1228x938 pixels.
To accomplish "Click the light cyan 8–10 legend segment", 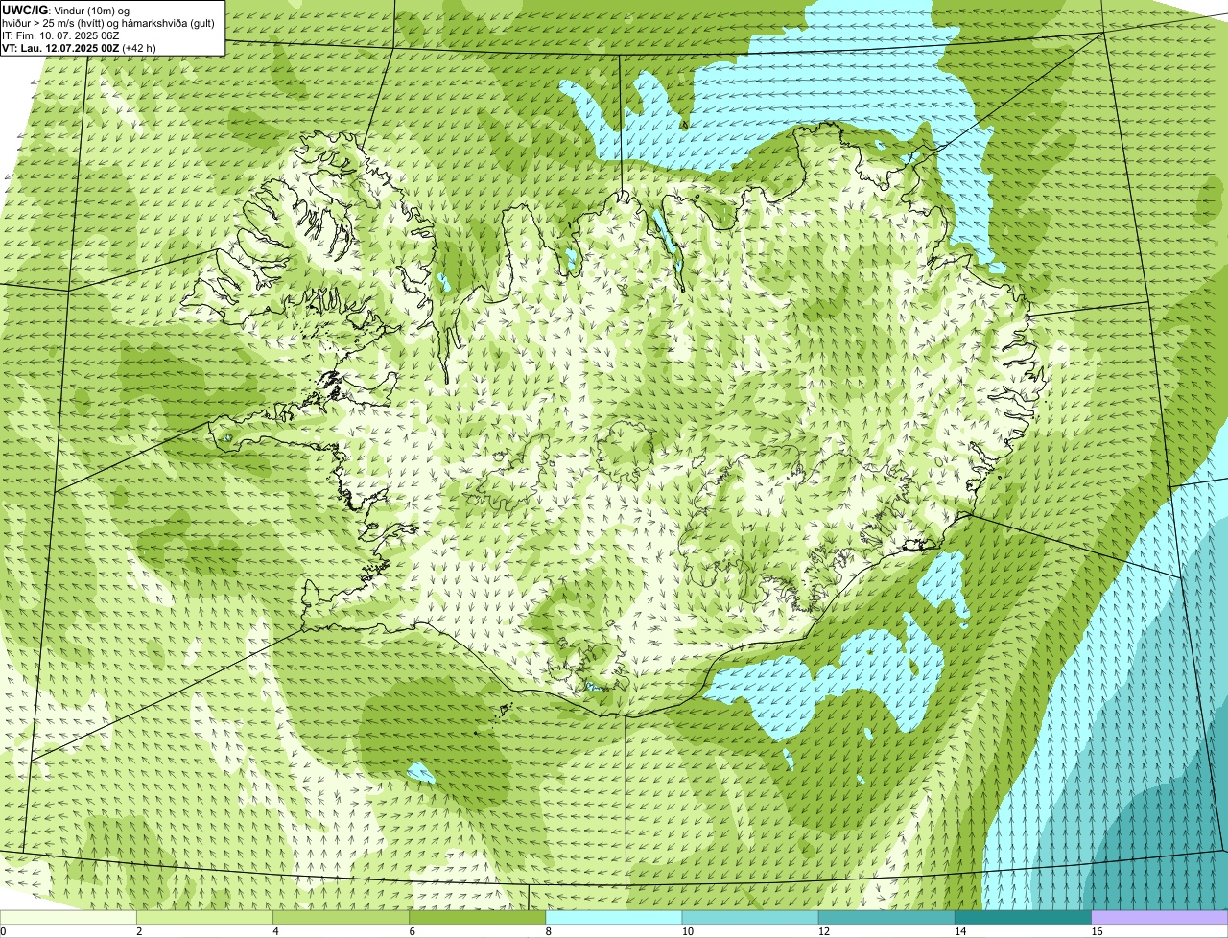I will click(x=614, y=918).
